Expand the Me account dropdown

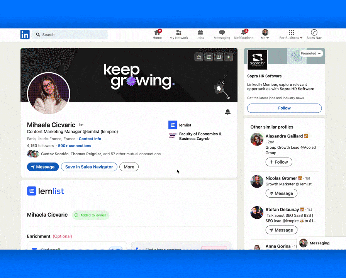[265, 34]
